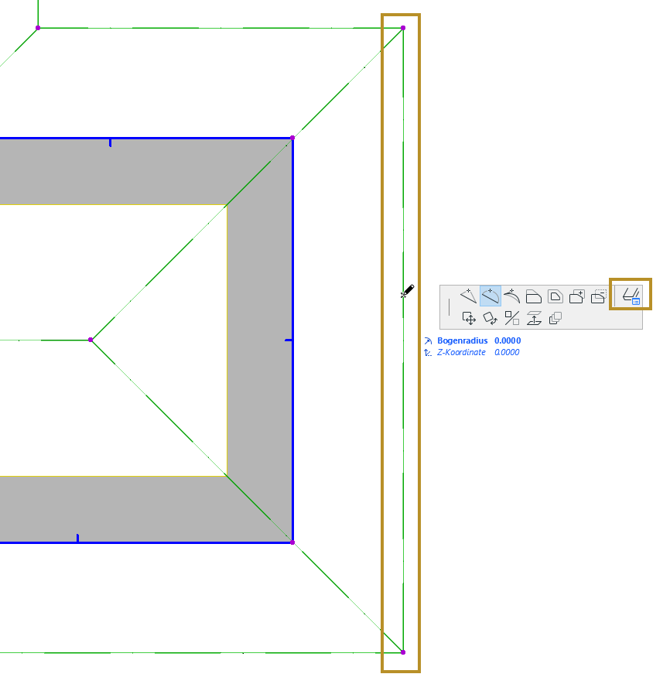Select the Insert New Node pet palette icon
This screenshot has width=670, height=691.
468,296
